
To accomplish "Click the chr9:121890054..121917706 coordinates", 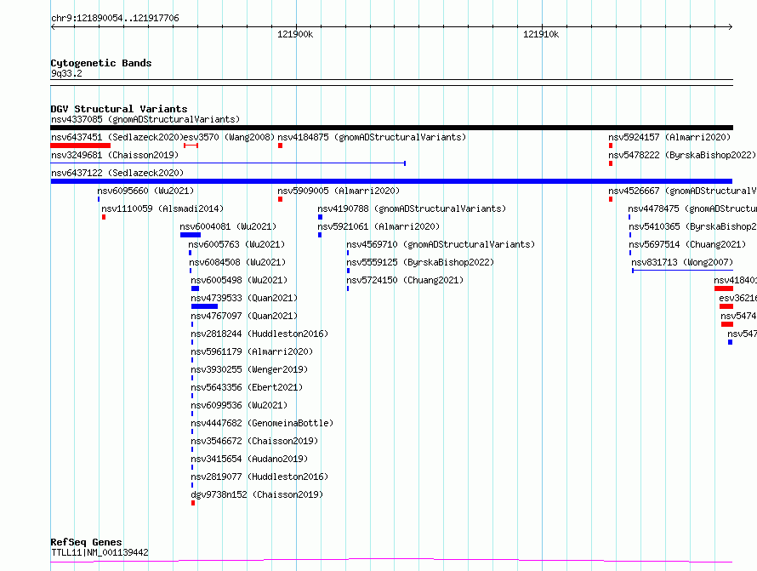I will (x=115, y=19).
